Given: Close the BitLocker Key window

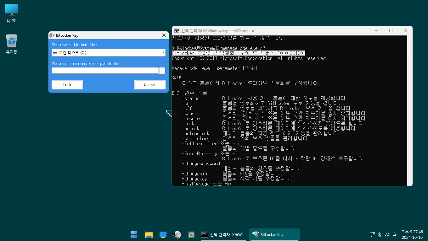Looking at the screenshot, I should [164, 35].
